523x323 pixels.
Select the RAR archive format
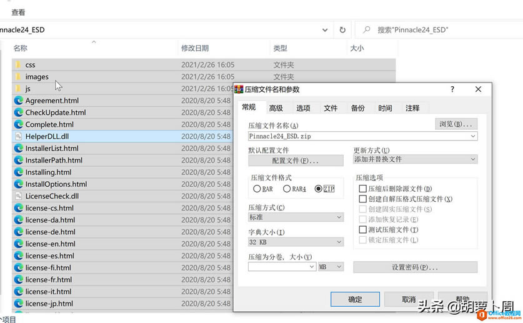(x=256, y=189)
